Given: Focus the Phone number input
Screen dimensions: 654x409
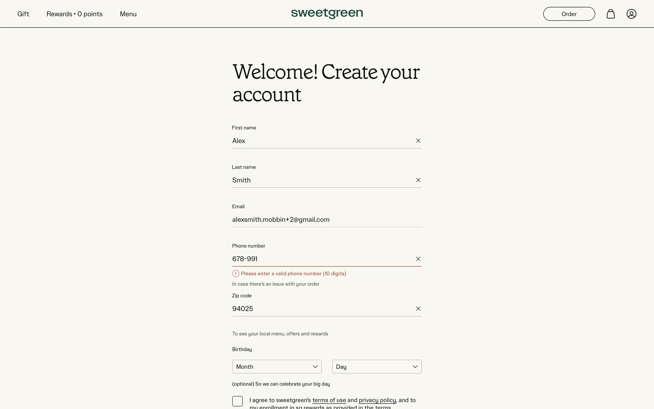Looking at the screenshot, I should coord(320,259).
